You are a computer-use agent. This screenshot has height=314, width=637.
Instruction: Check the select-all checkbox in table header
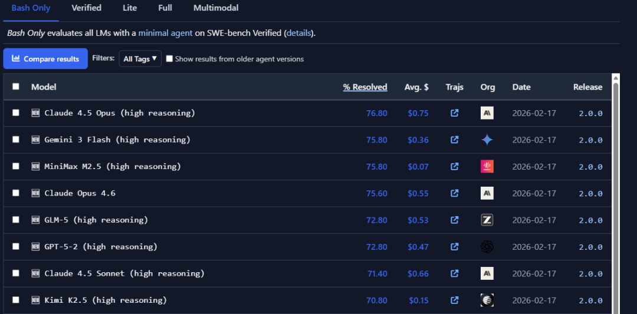pos(16,87)
